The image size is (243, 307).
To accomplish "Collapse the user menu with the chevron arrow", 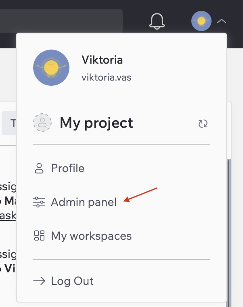I will [222, 21].
